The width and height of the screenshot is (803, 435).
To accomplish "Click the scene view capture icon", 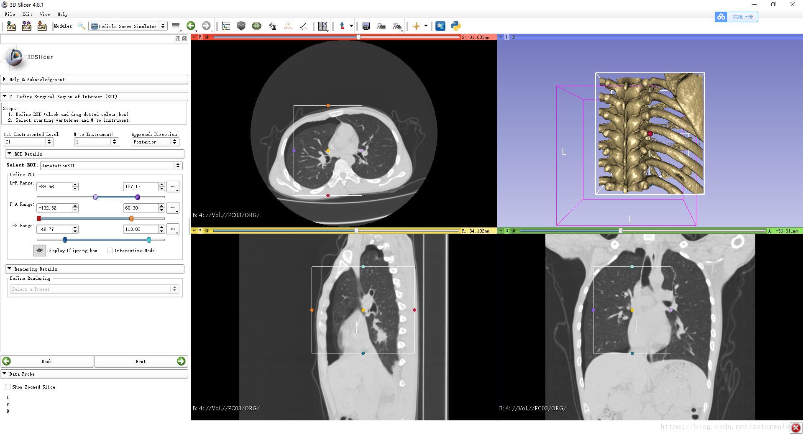I will point(381,26).
